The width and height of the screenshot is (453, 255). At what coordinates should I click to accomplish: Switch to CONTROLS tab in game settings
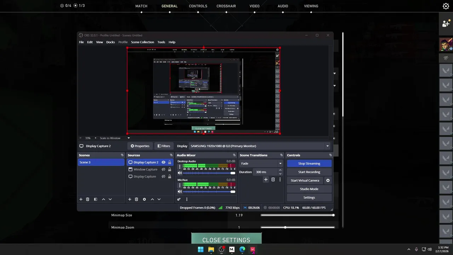[x=198, y=6]
